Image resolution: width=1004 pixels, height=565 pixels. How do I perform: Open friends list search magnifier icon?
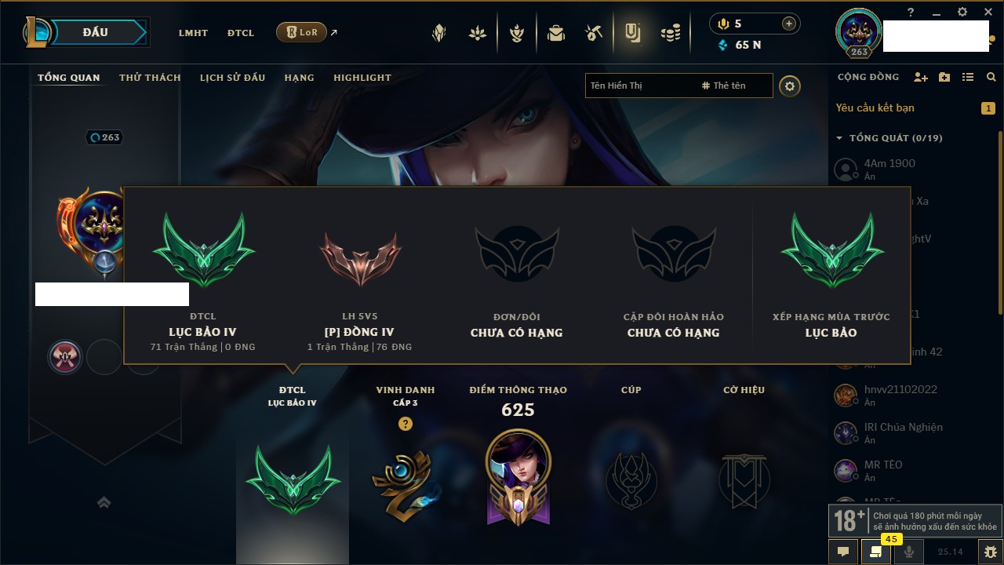(x=991, y=77)
